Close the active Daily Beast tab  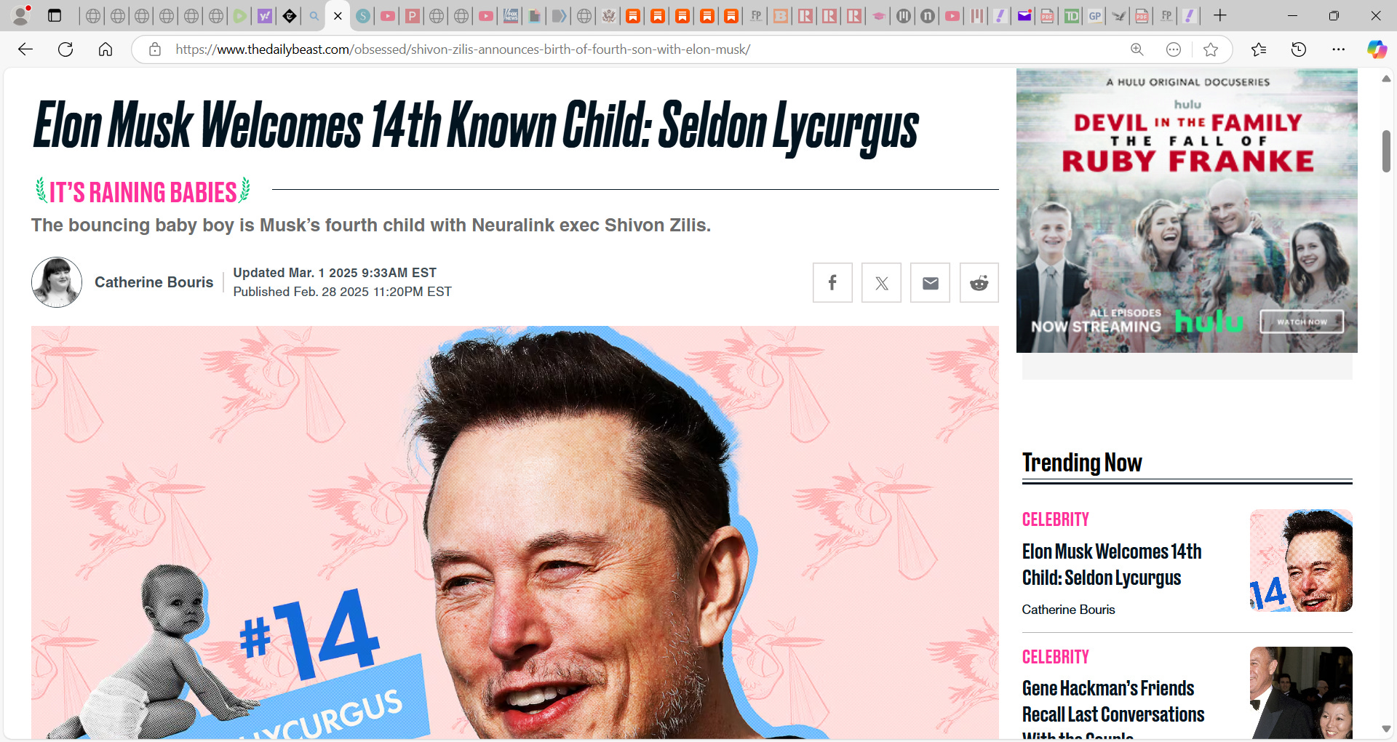click(338, 16)
